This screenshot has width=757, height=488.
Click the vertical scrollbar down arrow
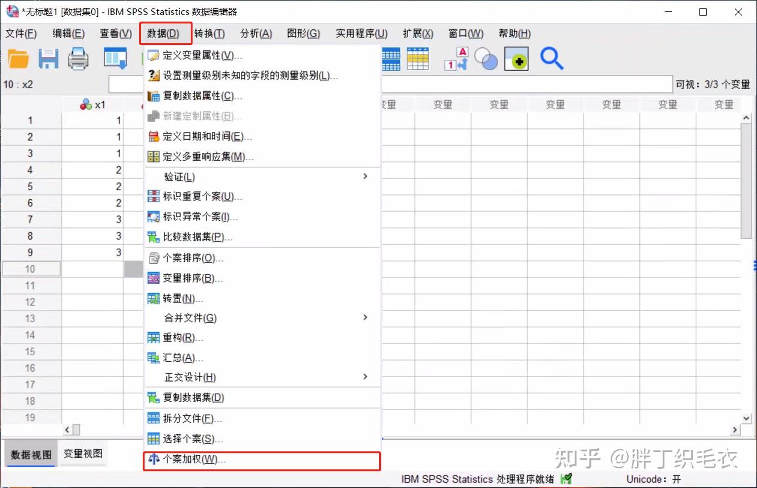[x=746, y=418]
